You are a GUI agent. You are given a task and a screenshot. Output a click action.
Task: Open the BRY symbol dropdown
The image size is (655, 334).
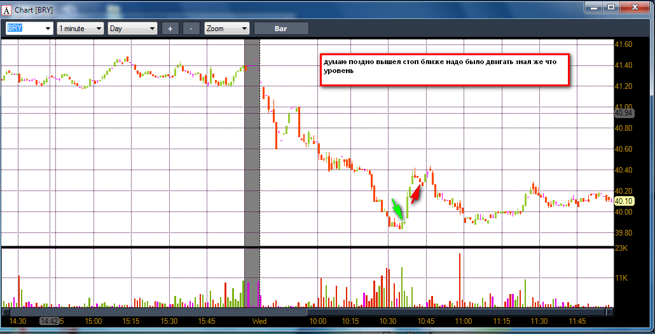coord(48,29)
